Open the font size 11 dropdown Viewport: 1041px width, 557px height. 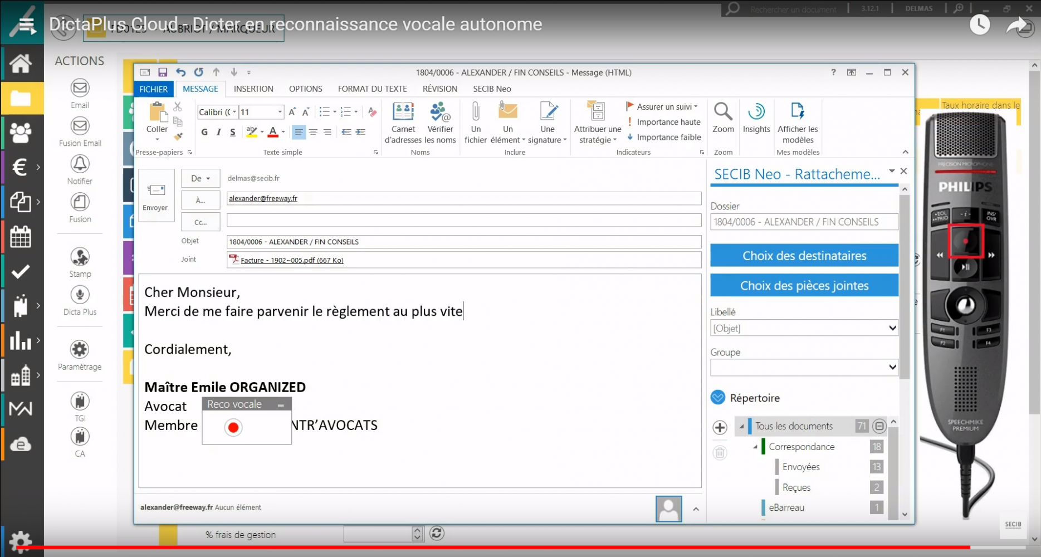[280, 112]
